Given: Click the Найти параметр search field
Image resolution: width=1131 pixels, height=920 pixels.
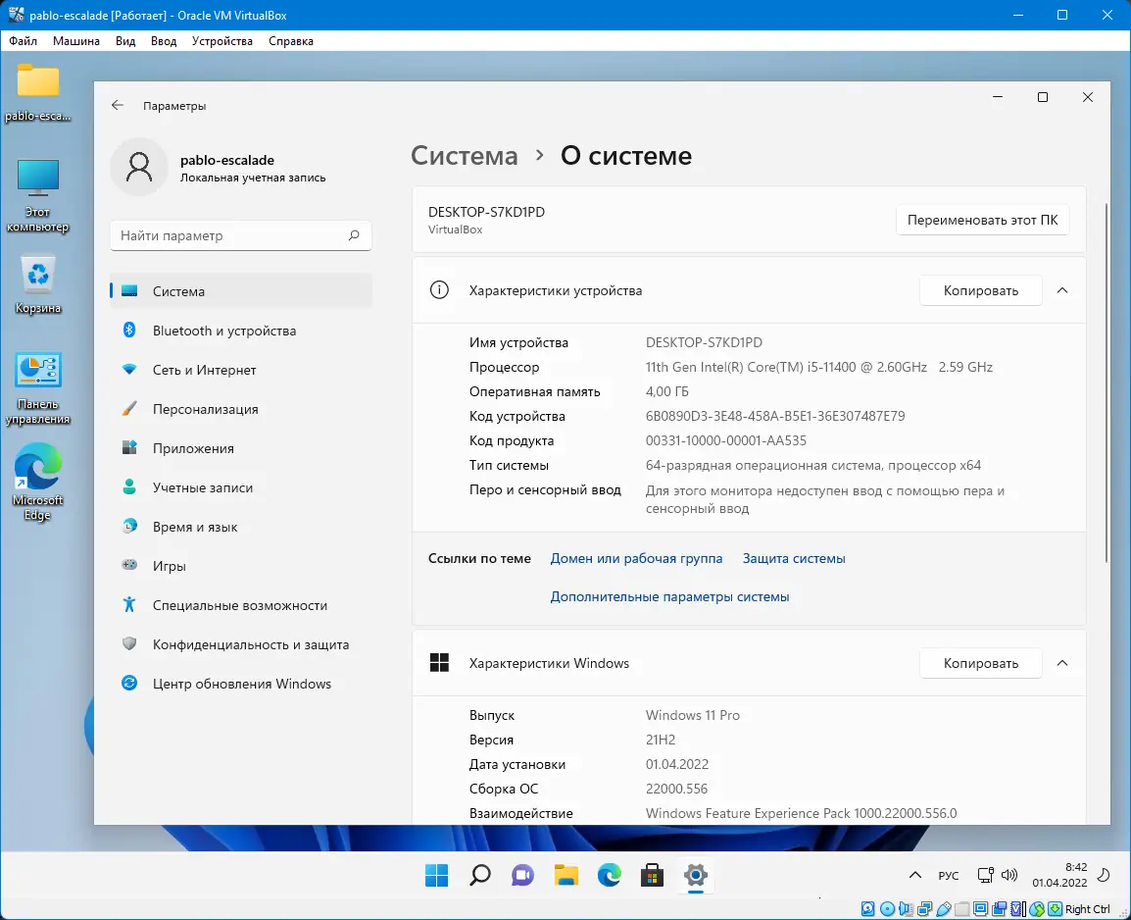Looking at the screenshot, I should tap(241, 236).
